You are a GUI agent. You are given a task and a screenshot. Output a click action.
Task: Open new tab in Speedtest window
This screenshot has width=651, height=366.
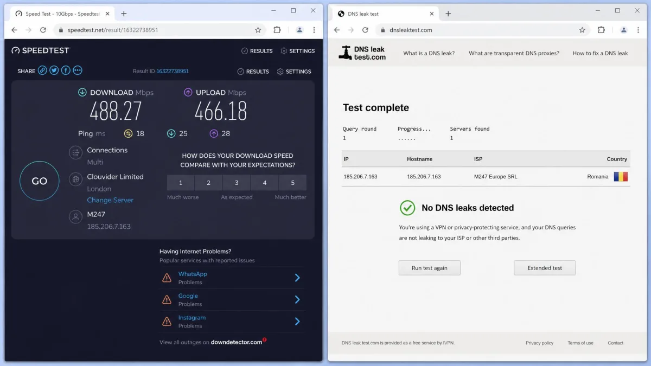(124, 14)
